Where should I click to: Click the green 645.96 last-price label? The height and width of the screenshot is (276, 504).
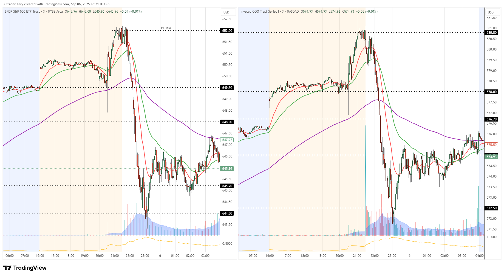click(227, 169)
